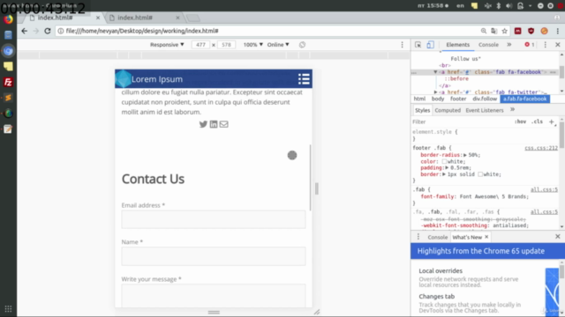Switch to the Elements tab

(x=457, y=45)
